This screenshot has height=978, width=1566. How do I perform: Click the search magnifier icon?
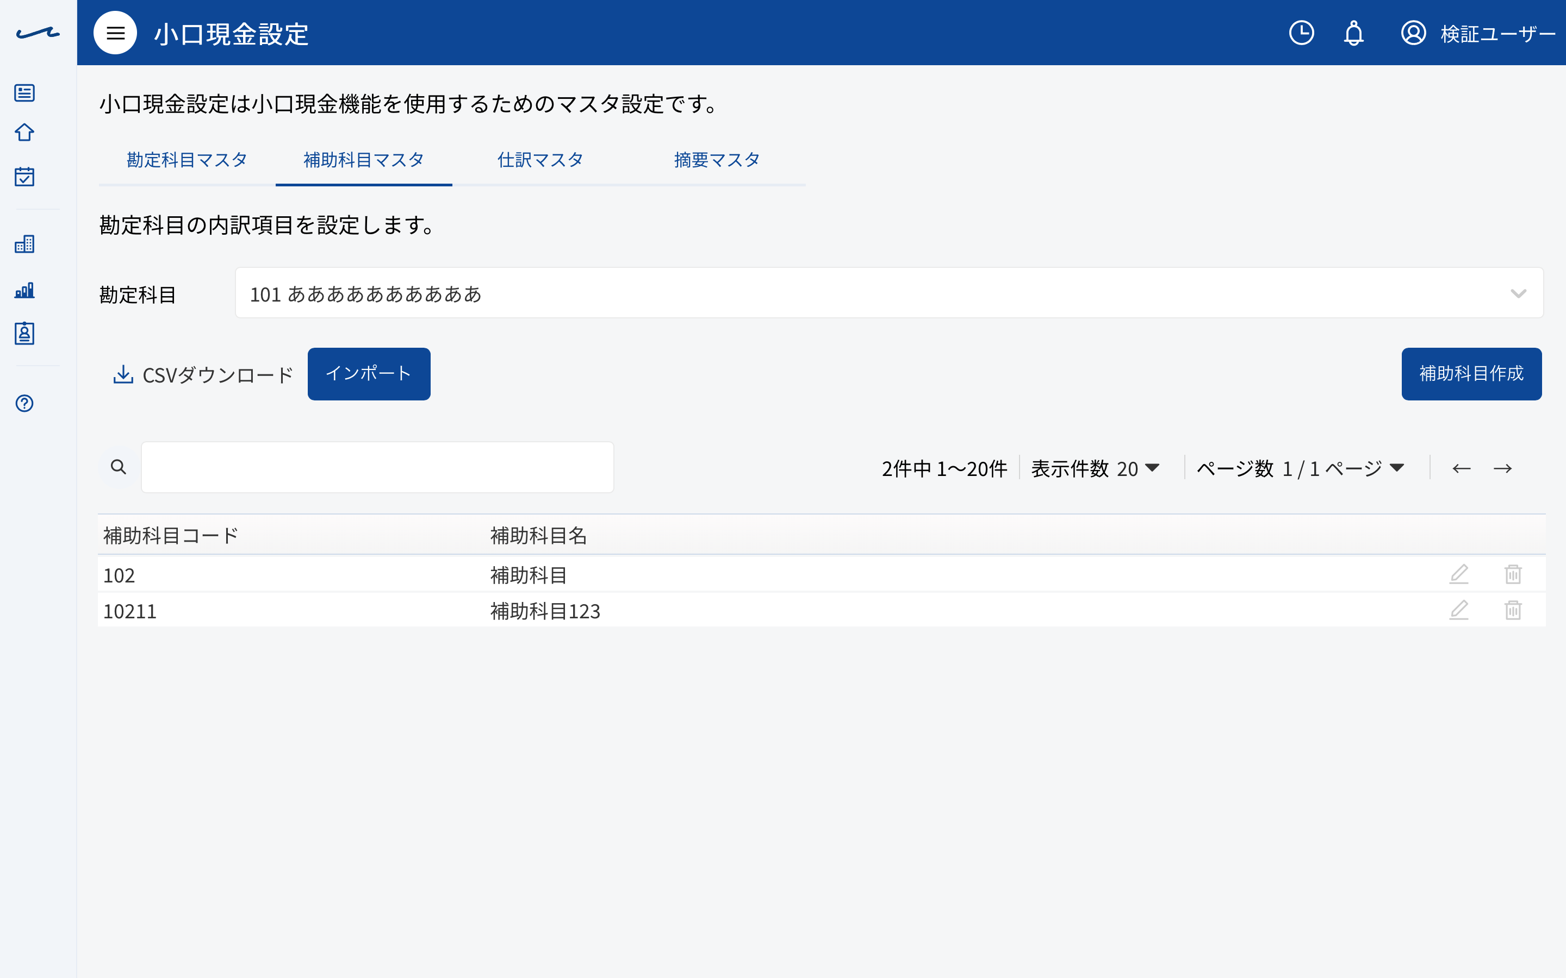(119, 467)
